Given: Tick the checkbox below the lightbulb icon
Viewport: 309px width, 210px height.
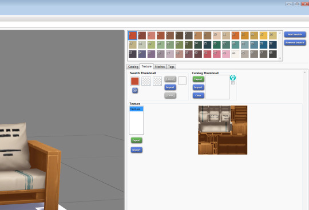Looking at the screenshot, I should tap(233, 83).
